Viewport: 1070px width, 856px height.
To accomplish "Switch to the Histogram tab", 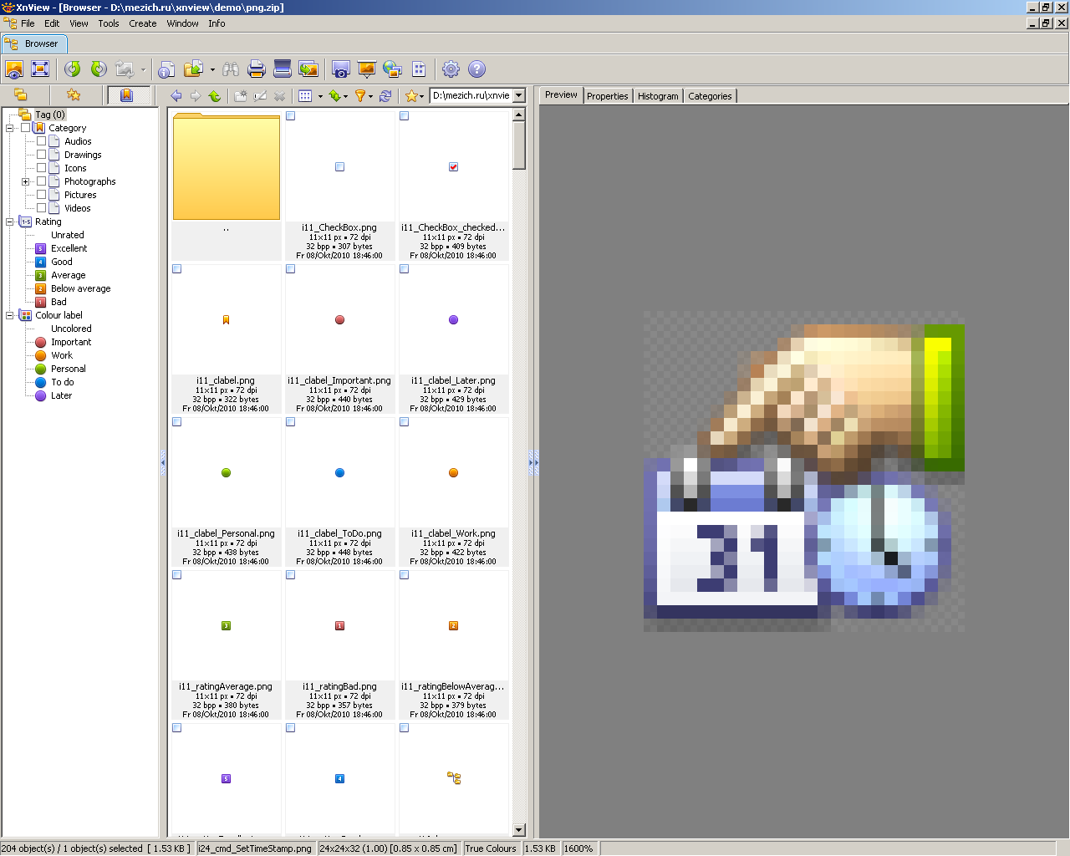I will point(658,96).
